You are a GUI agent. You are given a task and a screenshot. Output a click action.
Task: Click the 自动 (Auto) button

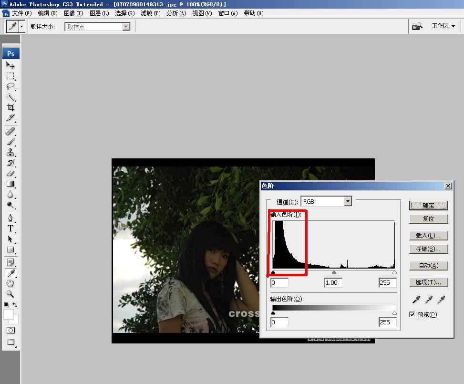point(428,266)
